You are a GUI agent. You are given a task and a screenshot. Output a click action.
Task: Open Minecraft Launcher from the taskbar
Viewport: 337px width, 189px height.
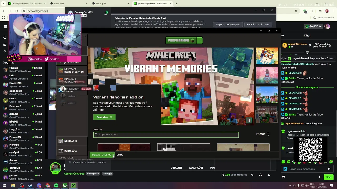[73, 186]
